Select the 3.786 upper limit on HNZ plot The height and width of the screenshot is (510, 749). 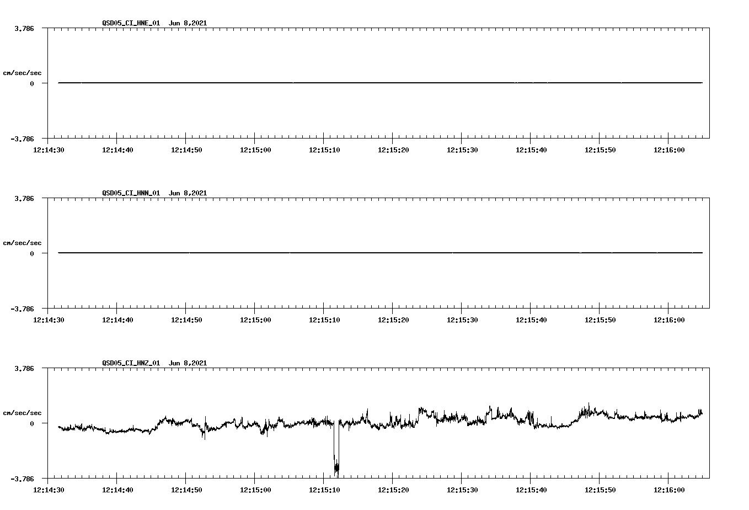pos(24,368)
